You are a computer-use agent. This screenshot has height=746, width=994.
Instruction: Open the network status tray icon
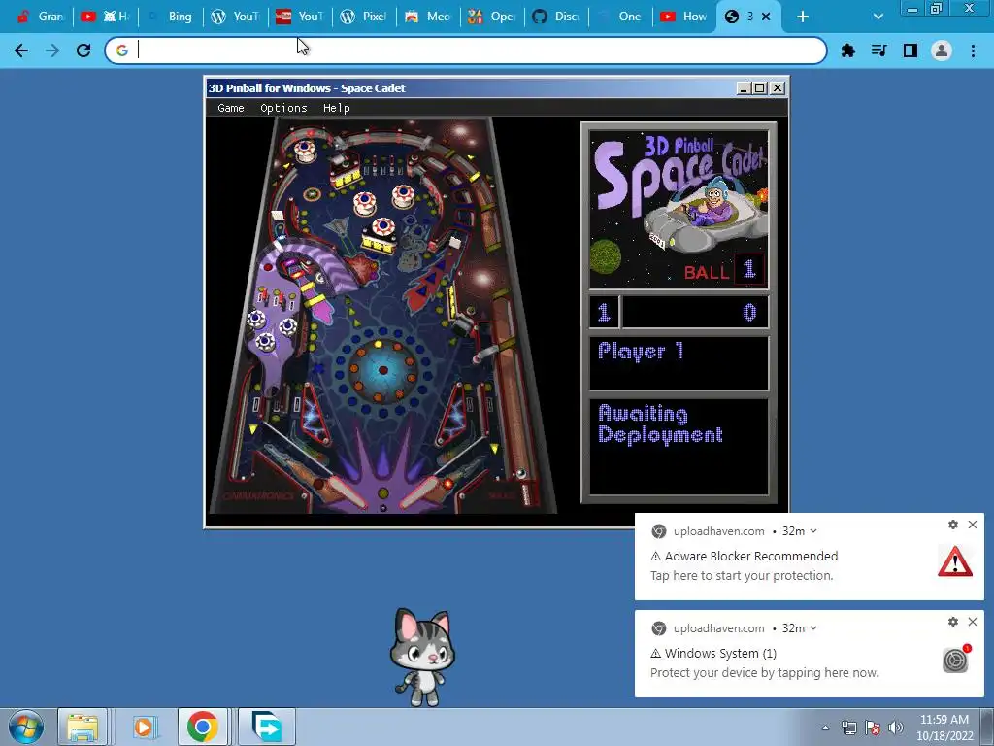(848, 728)
